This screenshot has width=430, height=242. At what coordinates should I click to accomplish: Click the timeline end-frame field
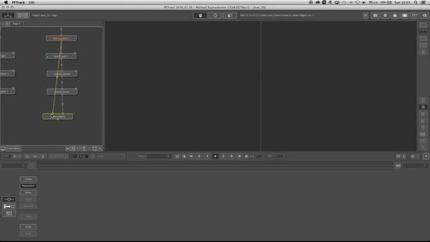coord(415,165)
